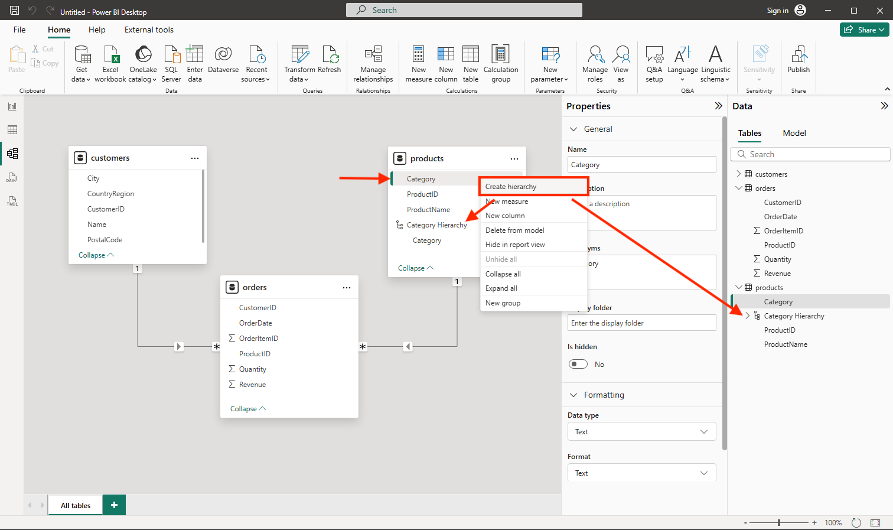The image size is (893, 530).
Task: Open the Share dropdown
Action: tap(864, 30)
